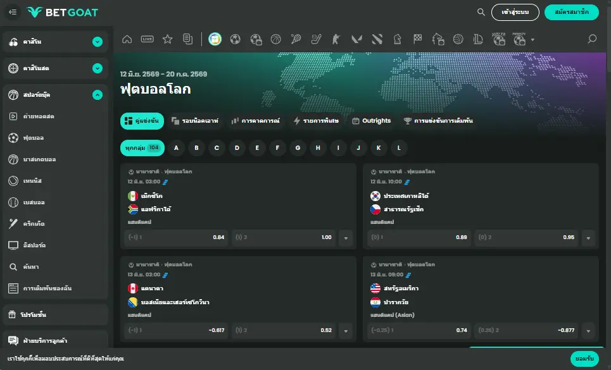This screenshot has width=611, height=370.
Task: Expand more sports dropdown arrow
Action: click(532, 40)
